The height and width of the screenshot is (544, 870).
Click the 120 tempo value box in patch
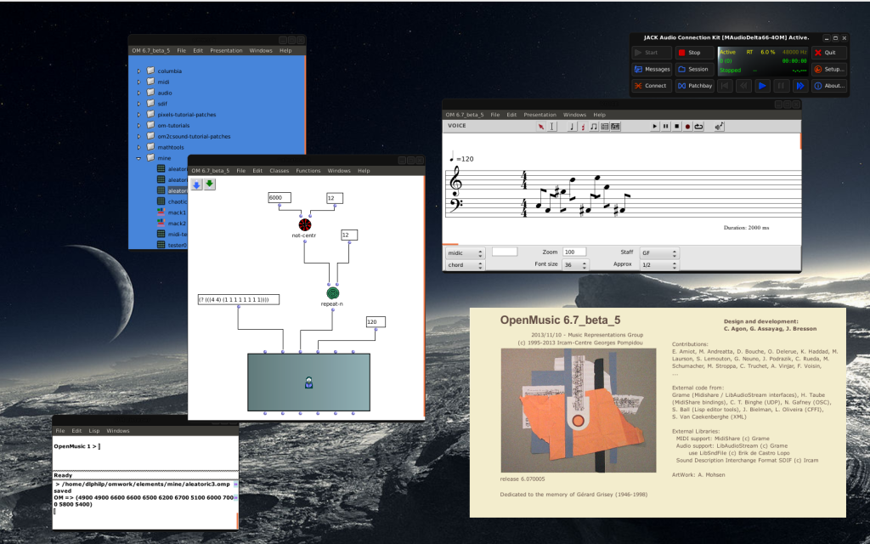tap(376, 322)
